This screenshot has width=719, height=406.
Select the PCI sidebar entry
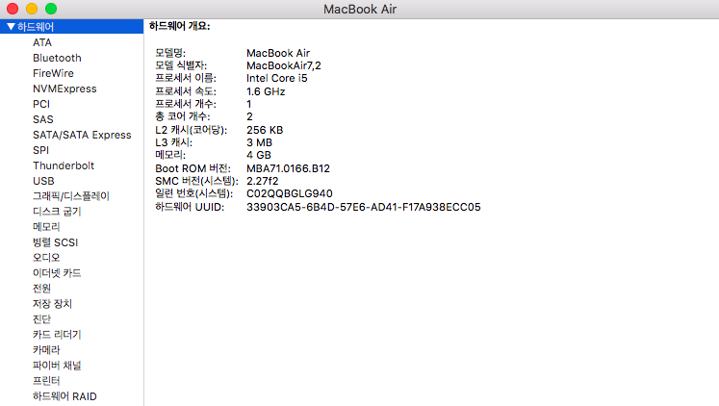pyautogui.click(x=41, y=104)
